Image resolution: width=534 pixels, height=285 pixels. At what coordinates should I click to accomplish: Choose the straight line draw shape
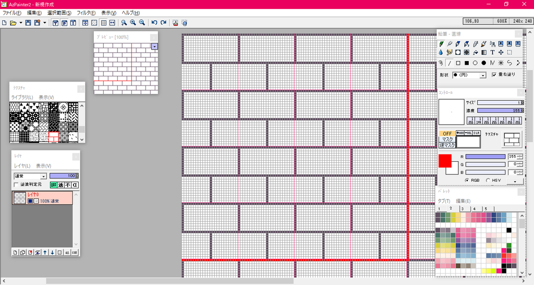450,63
